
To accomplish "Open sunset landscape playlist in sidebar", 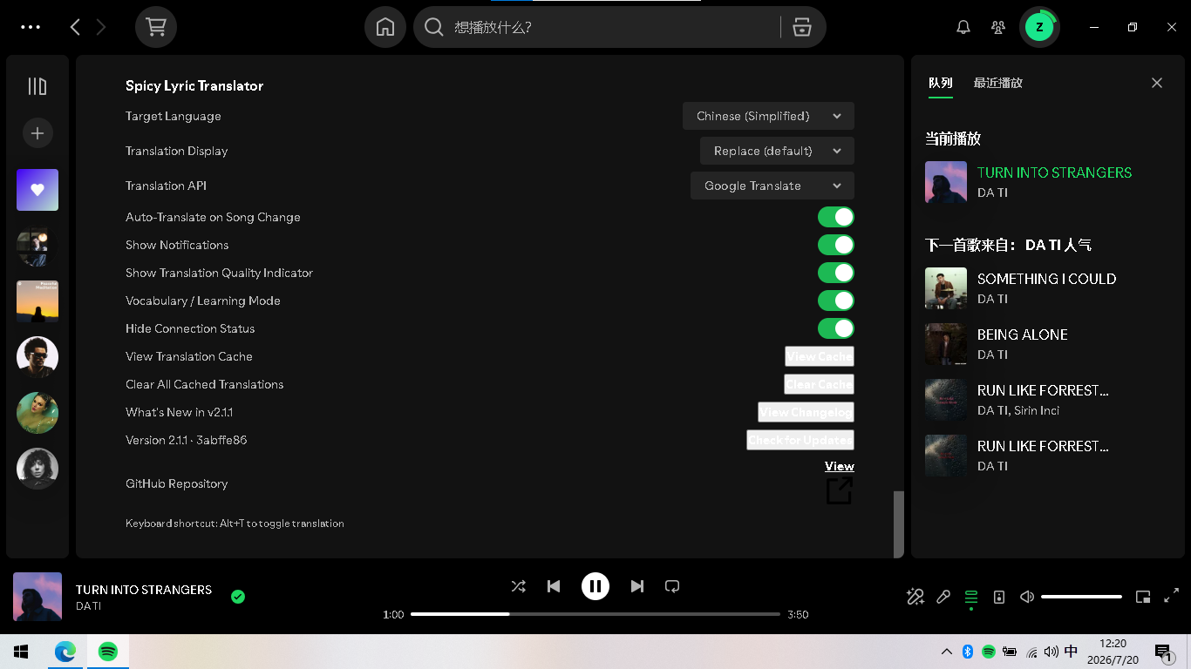I will [x=37, y=301].
